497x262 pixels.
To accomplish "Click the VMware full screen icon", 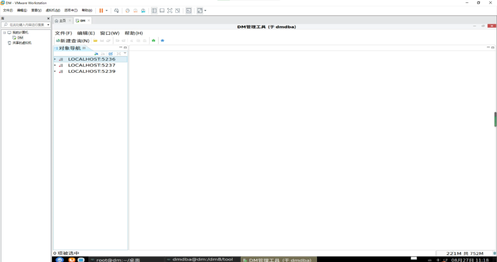I will [x=169, y=10].
